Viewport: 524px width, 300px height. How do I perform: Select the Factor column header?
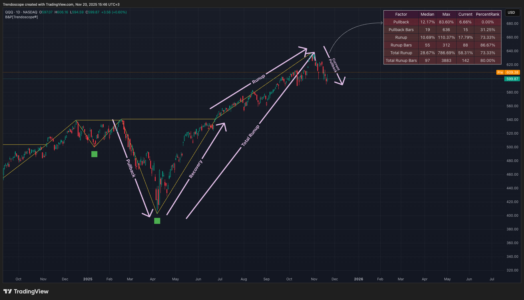pos(401,14)
